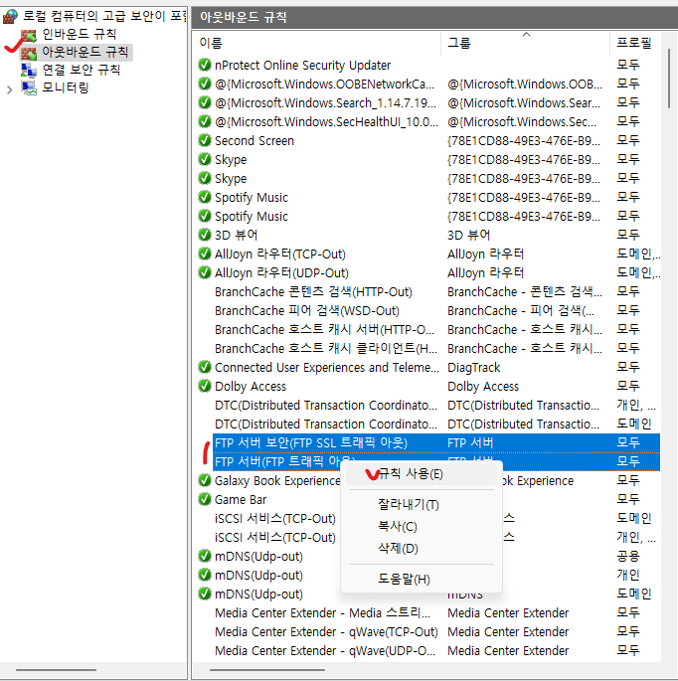
Task: Click DiagTrack group cell
Action: 474,368
